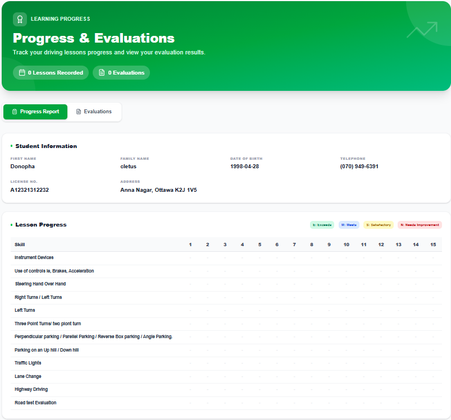The image size is (451, 420).
Task: Select the Highway Driving skill row
Action: (x=31, y=389)
